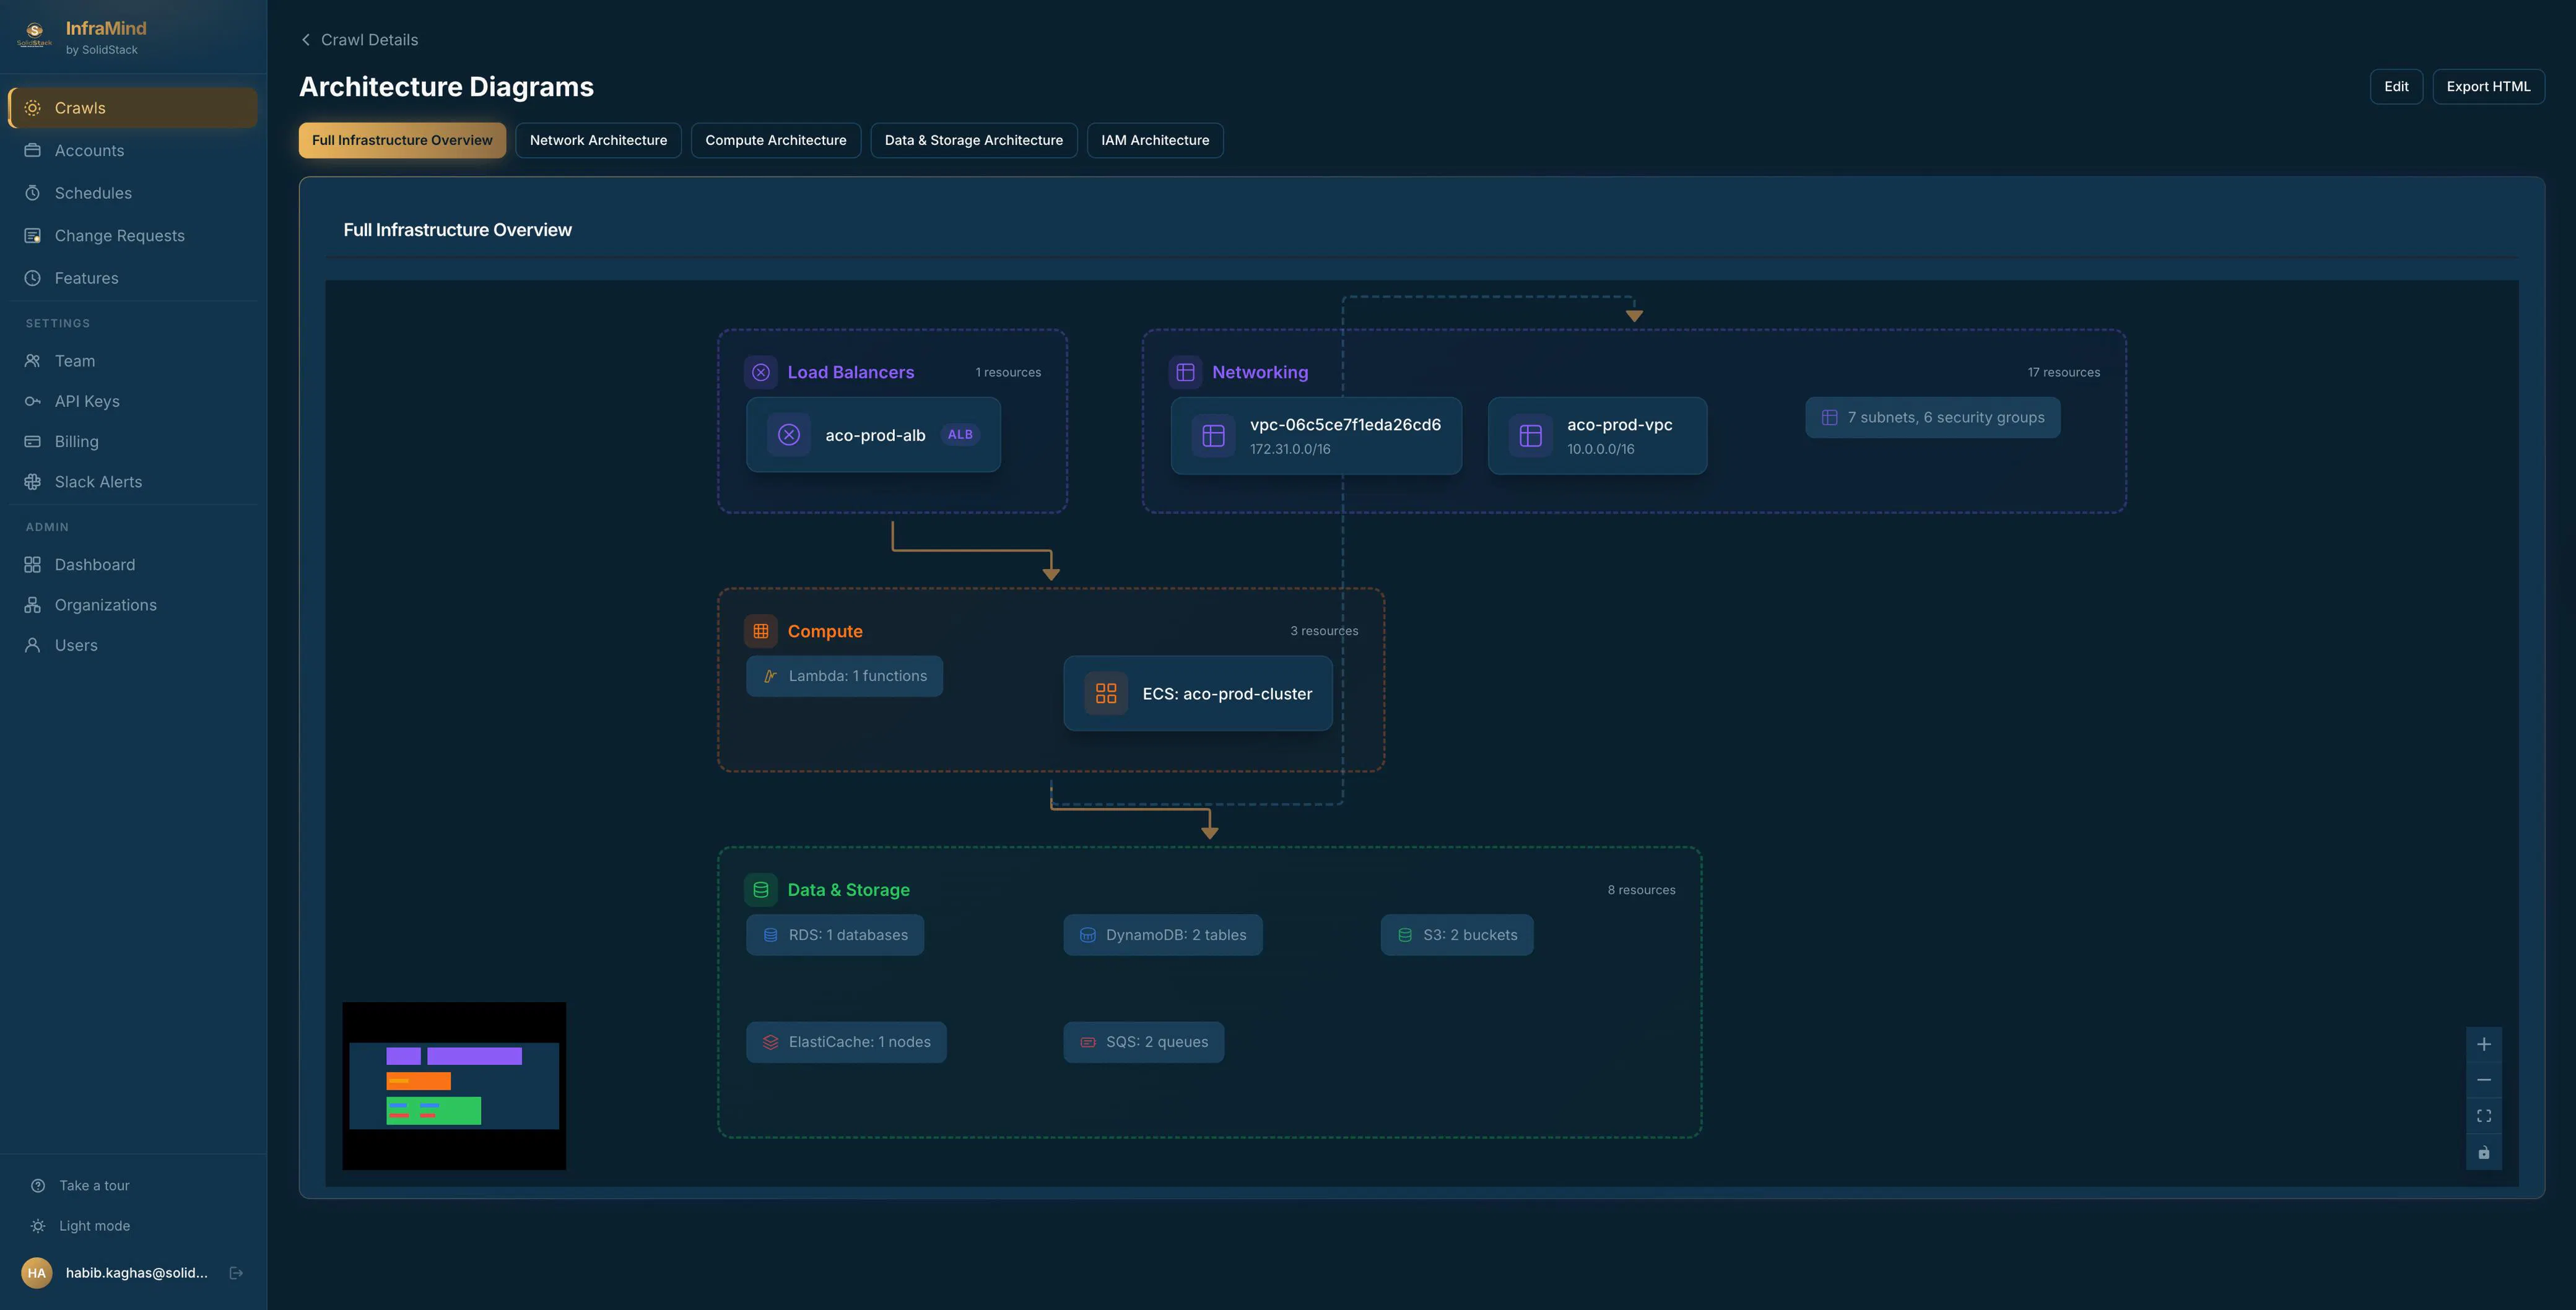Click the Accounts sidebar icon
This screenshot has height=1310, width=2576.
coord(33,151)
